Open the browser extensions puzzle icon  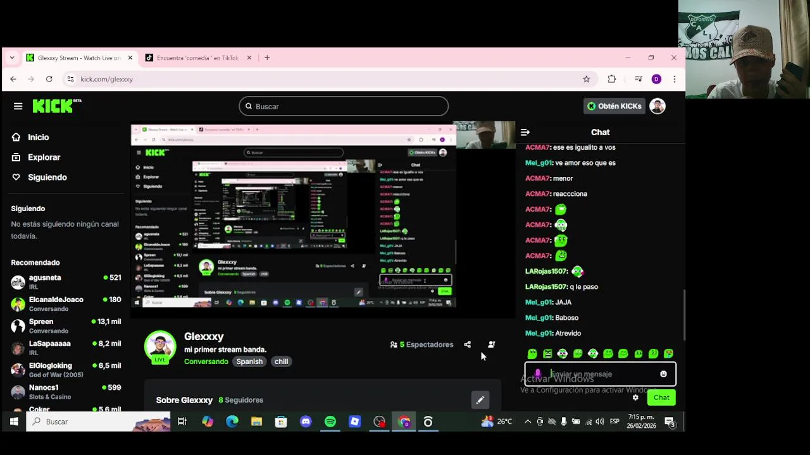[x=611, y=79]
